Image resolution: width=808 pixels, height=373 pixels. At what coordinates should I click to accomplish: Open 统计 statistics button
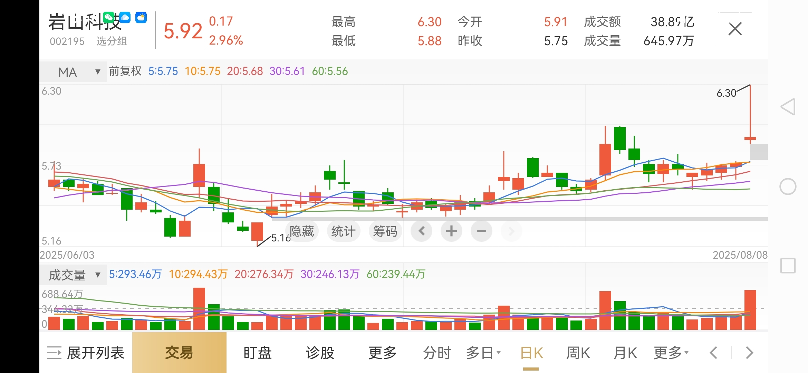click(x=343, y=231)
